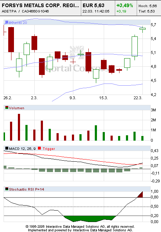Click the copyright line starting © 1996-2006
The width and height of the screenshot is (161, 232).
tap(80, 227)
